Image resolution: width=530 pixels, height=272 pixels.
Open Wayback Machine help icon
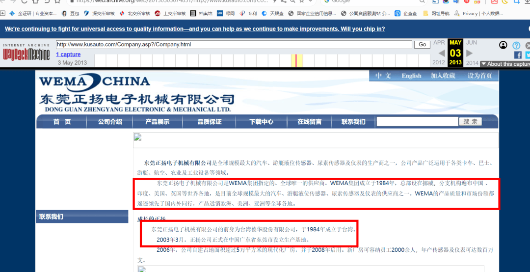(516, 45)
